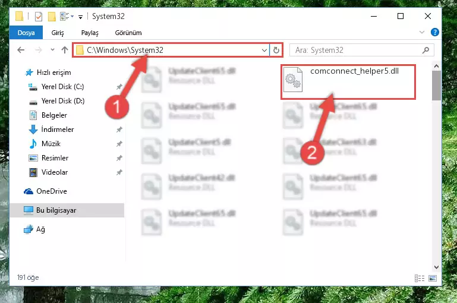
Task: Select the comconnect_helper5.dll file name
Action: tap(354, 71)
